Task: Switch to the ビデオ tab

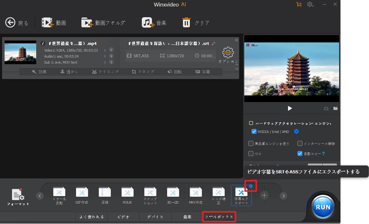Action: point(124,217)
